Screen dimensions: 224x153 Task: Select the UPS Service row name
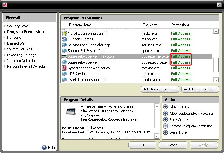77,74
